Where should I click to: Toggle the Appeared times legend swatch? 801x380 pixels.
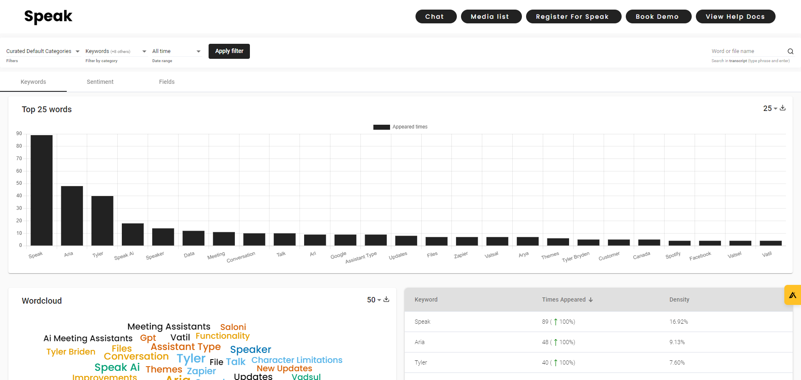(x=381, y=127)
